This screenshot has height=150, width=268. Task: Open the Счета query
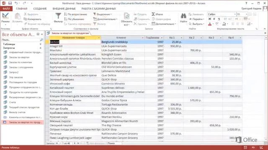click(x=12, y=102)
